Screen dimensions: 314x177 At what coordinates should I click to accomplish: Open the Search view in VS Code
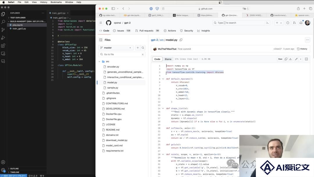pyautogui.click(x=3, y=22)
